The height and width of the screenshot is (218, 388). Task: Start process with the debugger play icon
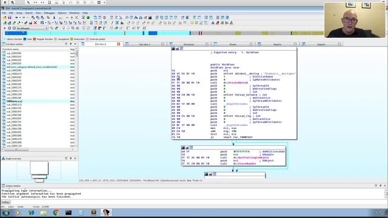[5, 28]
